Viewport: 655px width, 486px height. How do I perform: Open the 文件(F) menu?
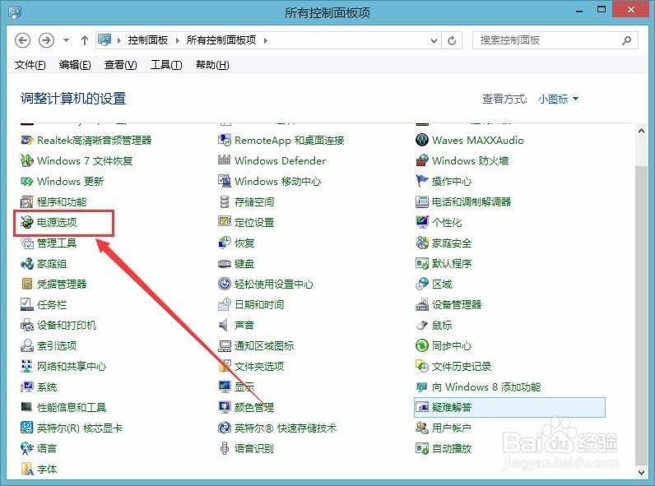[30, 65]
